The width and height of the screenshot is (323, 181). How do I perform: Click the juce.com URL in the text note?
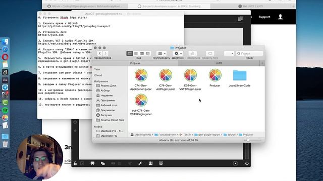coord(51,35)
